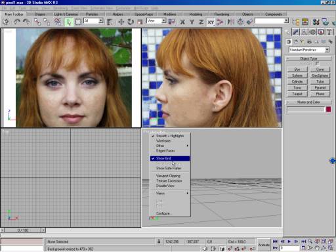Collapse the Name and Color rollout
This screenshot has height=252, width=336.
pos(308,102)
